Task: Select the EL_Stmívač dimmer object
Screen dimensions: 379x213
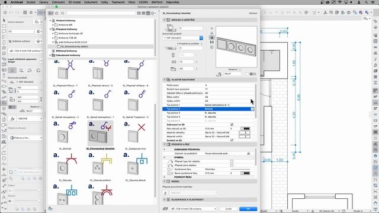Action: [x=65, y=135]
